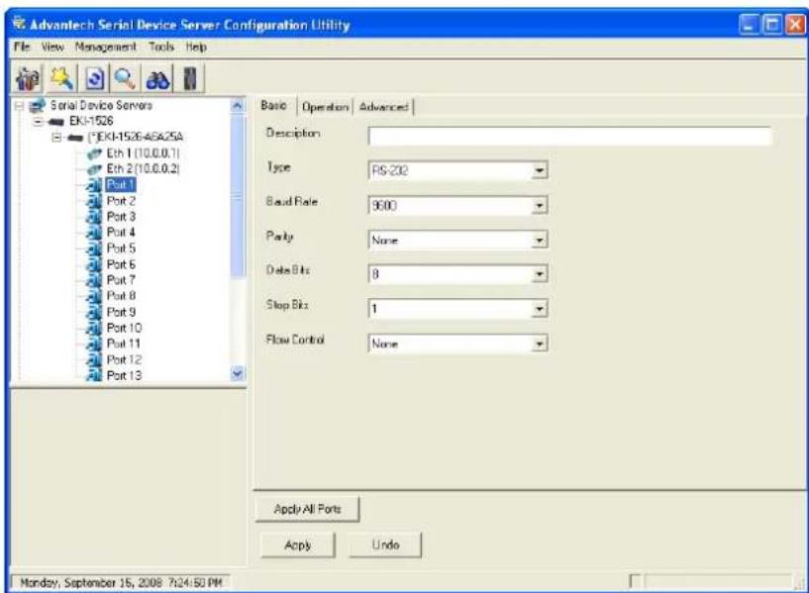The width and height of the screenshot is (809, 593).
Task: Click into the Description text field
Action: coord(570,136)
